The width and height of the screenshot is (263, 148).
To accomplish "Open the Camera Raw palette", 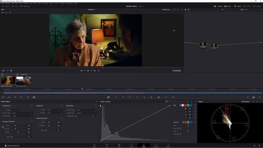I will point(3,97).
